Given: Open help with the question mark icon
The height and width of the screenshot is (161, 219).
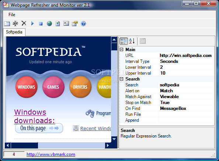Looking at the screenshot, I should pyautogui.click(x=83, y=24).
